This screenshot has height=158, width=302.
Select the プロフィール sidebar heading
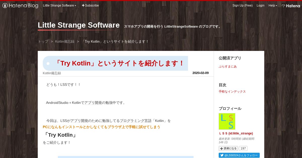[230, 109]
